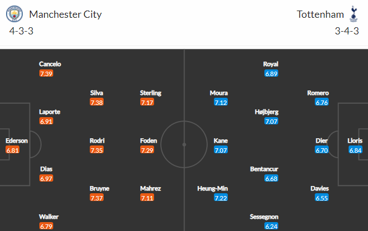Click Silva's 7.38 rating badge
Image resolution: width=368 pixels, height=231 pixels.
tap(96, 103)
